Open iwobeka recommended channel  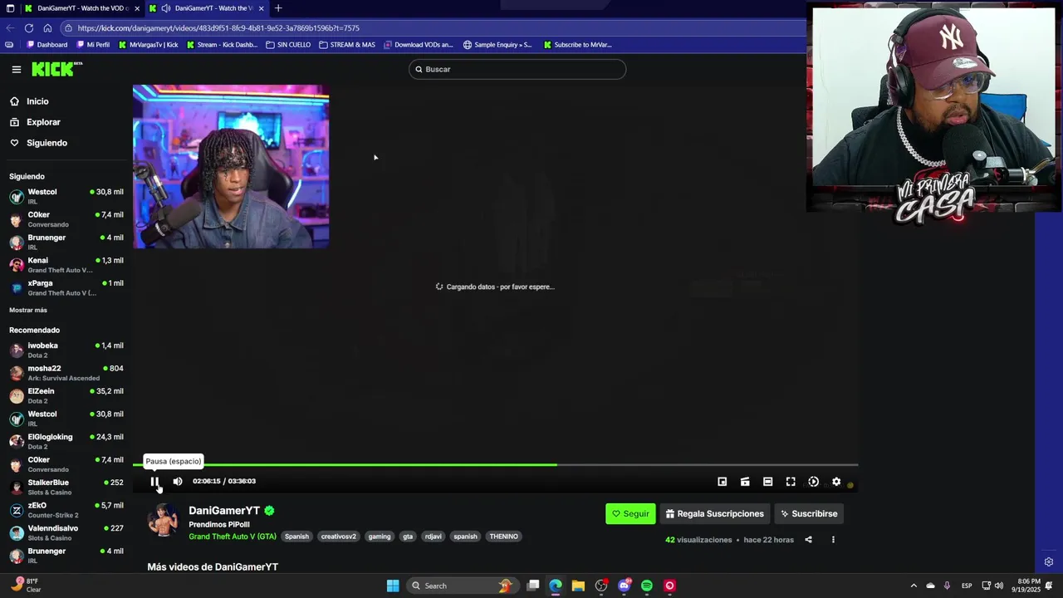(66, 350)
